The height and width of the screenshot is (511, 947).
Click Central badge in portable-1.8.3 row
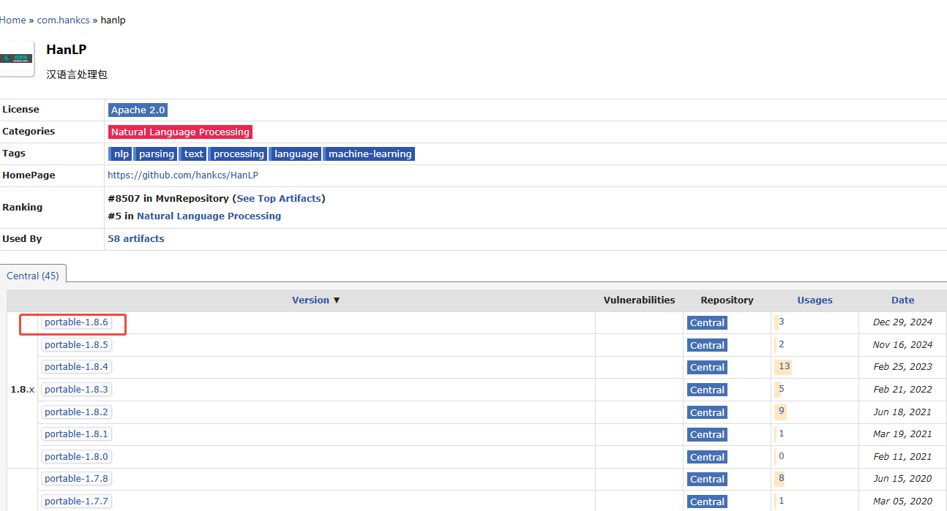pyautogui.click(x=707, y=390)
